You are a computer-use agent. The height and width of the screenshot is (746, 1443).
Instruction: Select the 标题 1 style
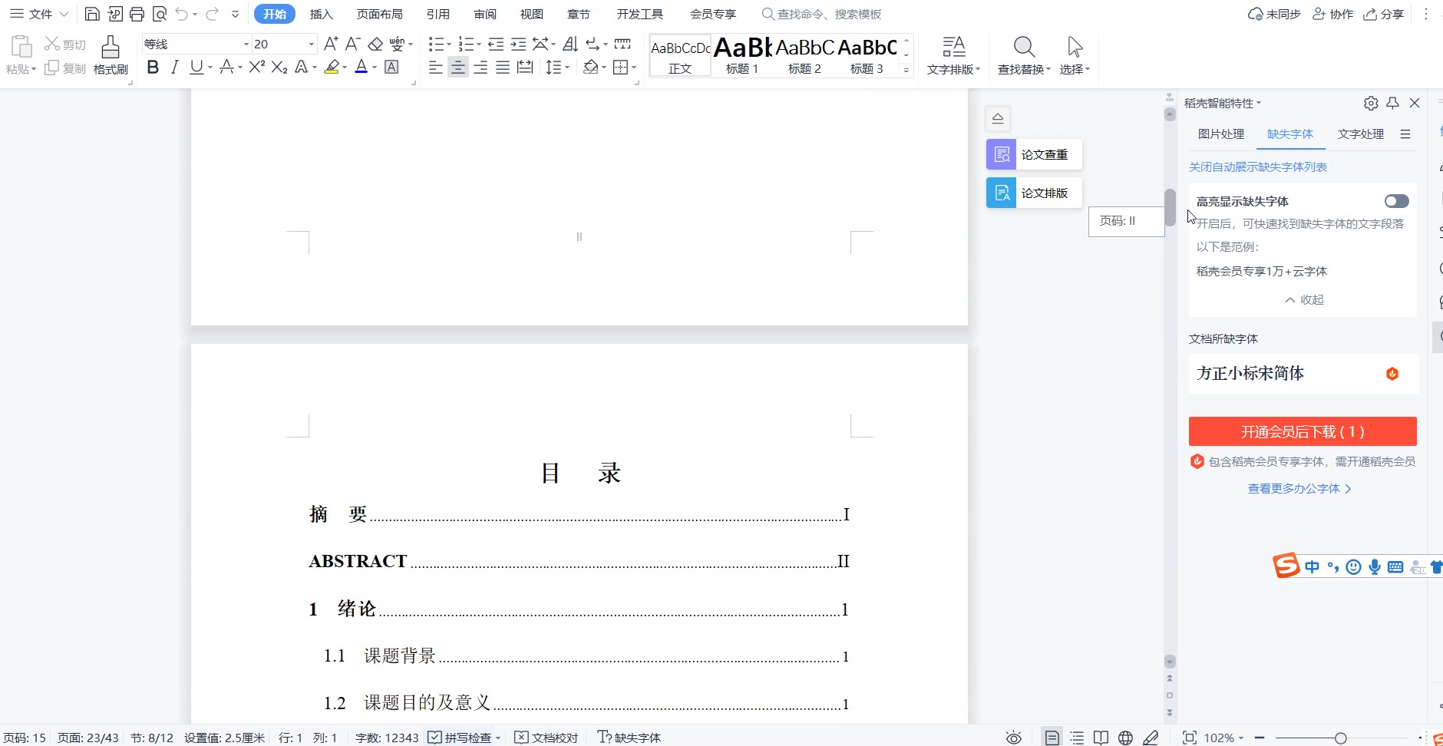742,55
